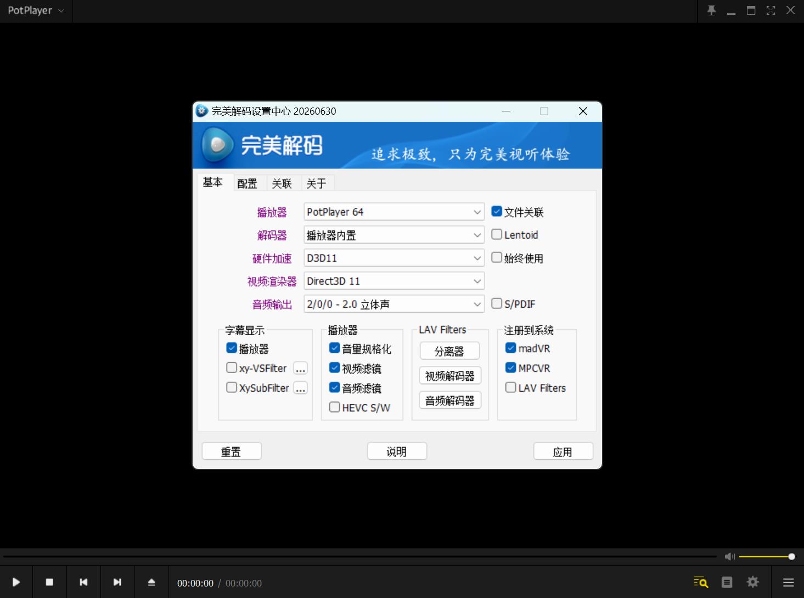Skip to previous track icon
The image size is (804, 598).
(83, 582)
